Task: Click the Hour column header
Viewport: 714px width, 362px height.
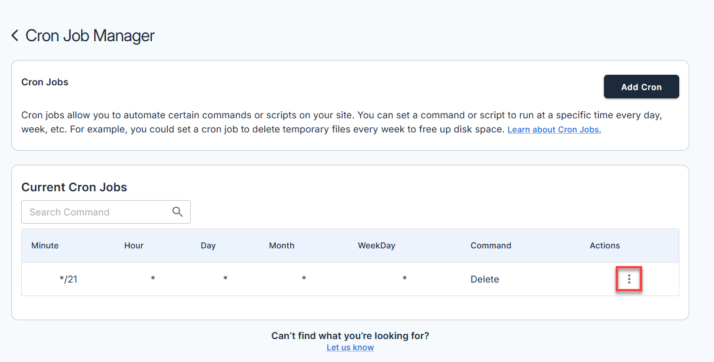Action: click(x=134, y=245)
